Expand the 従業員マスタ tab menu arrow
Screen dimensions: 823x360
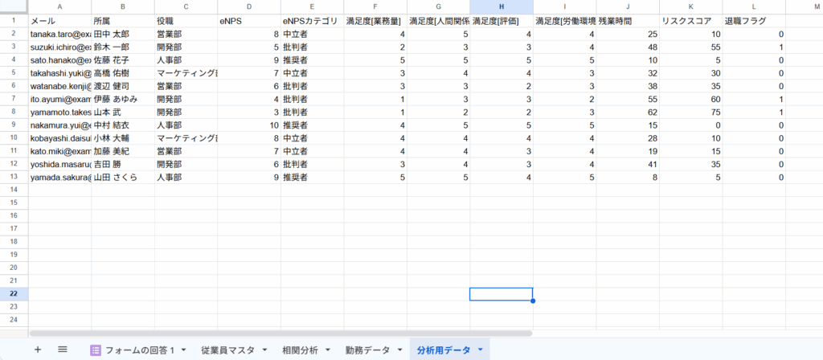[x=264, y=350]
